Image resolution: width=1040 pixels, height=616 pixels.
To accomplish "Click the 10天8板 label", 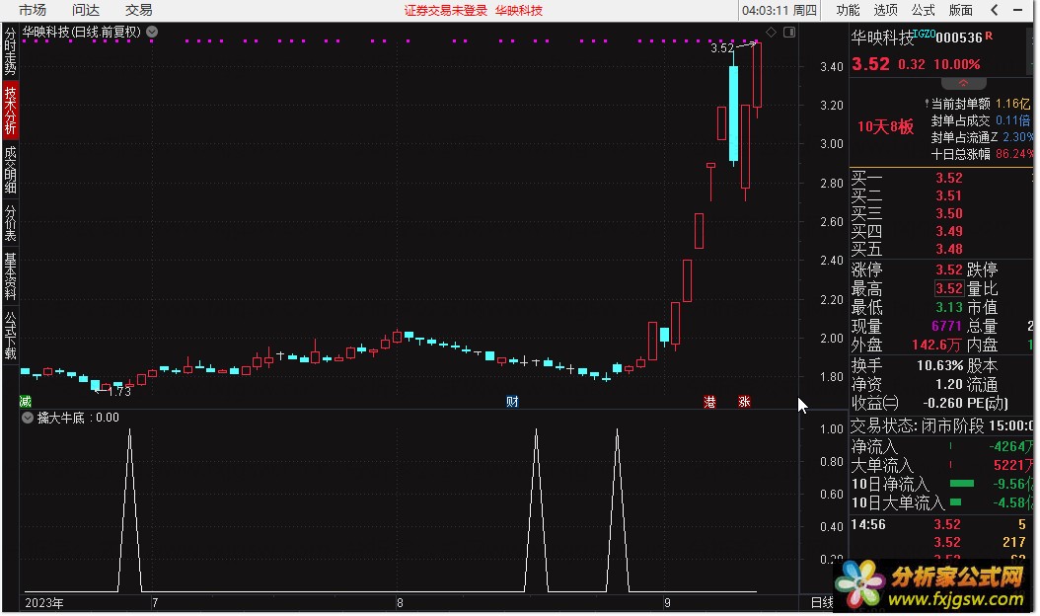I will (885, 126).
